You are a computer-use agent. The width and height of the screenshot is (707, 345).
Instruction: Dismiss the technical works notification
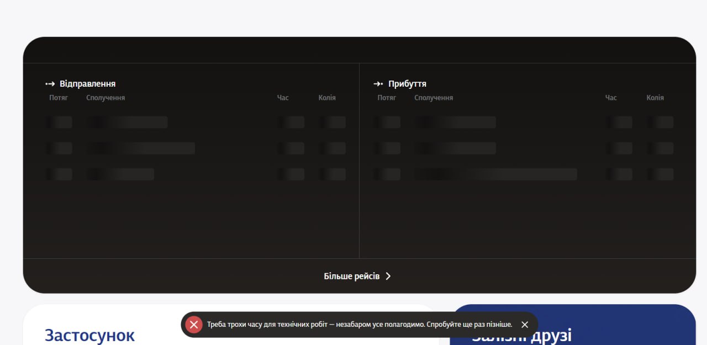[525, 325]
